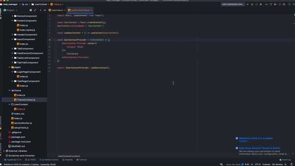Click the status bar icon at far bottom-right
Screen dimensions: 295x166
291,165
